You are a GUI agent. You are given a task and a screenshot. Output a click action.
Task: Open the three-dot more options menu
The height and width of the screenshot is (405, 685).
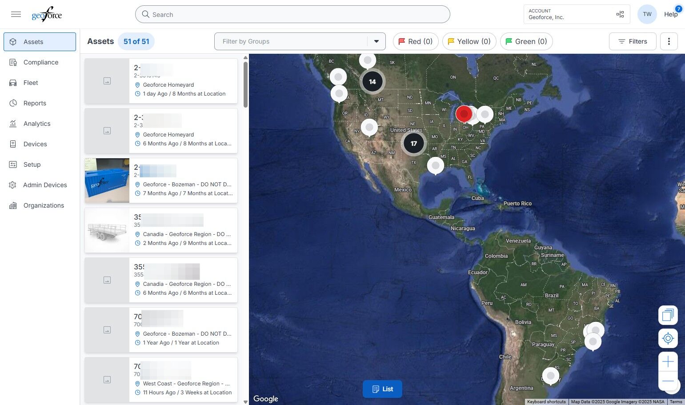669,41
